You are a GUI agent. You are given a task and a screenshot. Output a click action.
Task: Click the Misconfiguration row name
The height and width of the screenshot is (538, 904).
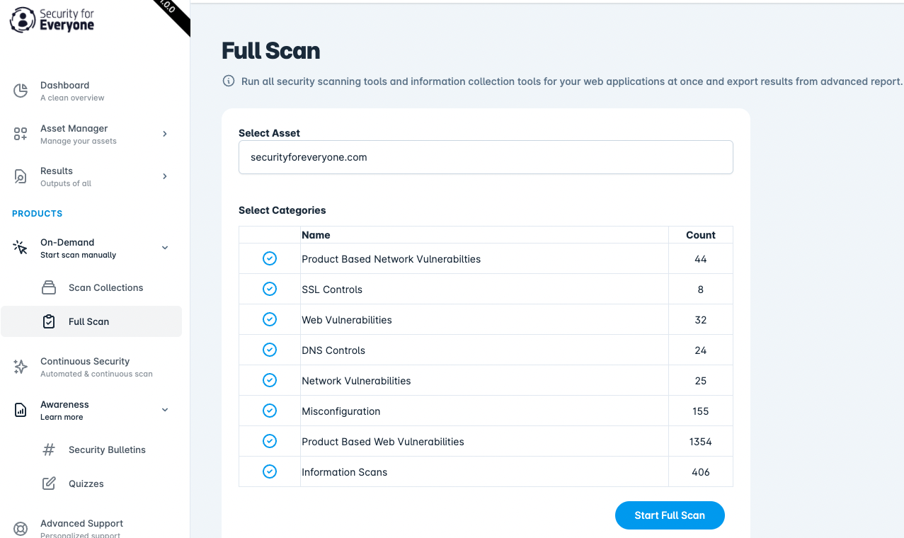click(341, 411)
